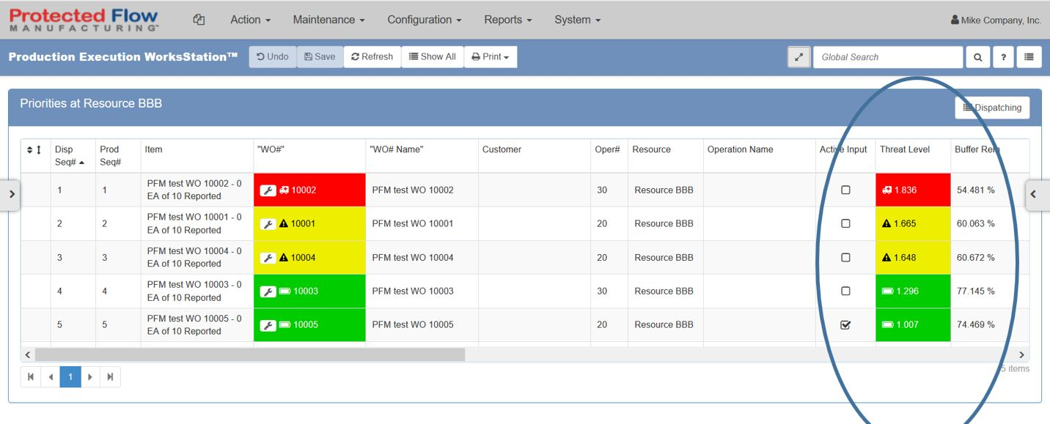This screenshot has height=424, width=1050.
Task: Click yellow threat level cell 1.648
Action: pos(913,257)
